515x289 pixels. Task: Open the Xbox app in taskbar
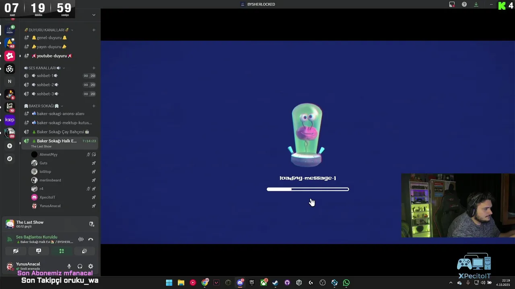click(x=264, y=283)
